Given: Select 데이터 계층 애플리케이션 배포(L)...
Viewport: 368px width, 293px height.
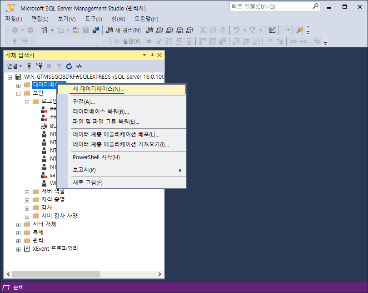Looking at the screenshot, I should [122, 134].
